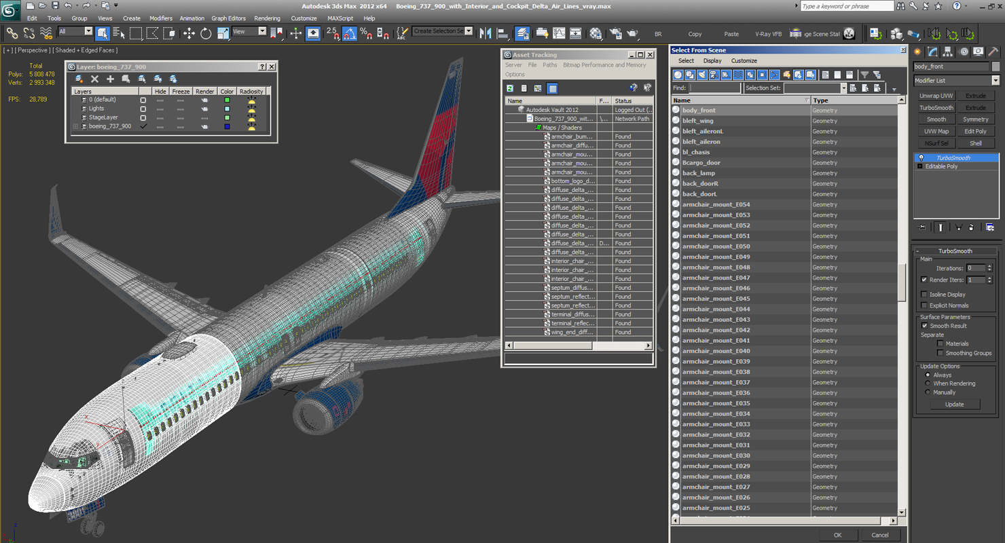Activate the Select Object tool

point(103,33)
